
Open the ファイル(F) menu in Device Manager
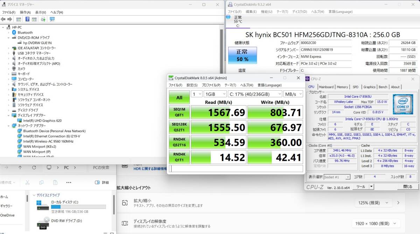9,12
